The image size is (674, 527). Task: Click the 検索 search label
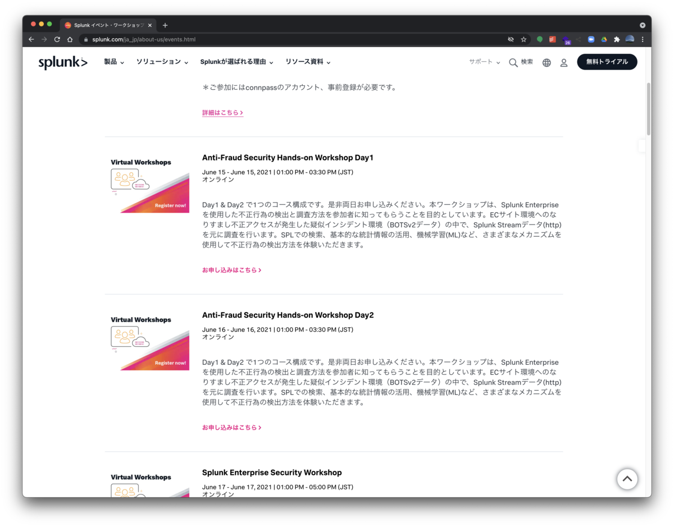527,62
